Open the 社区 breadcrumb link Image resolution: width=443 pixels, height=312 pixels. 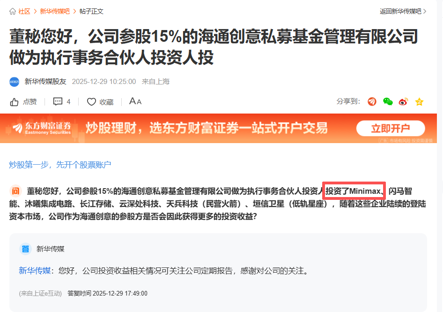24,11
